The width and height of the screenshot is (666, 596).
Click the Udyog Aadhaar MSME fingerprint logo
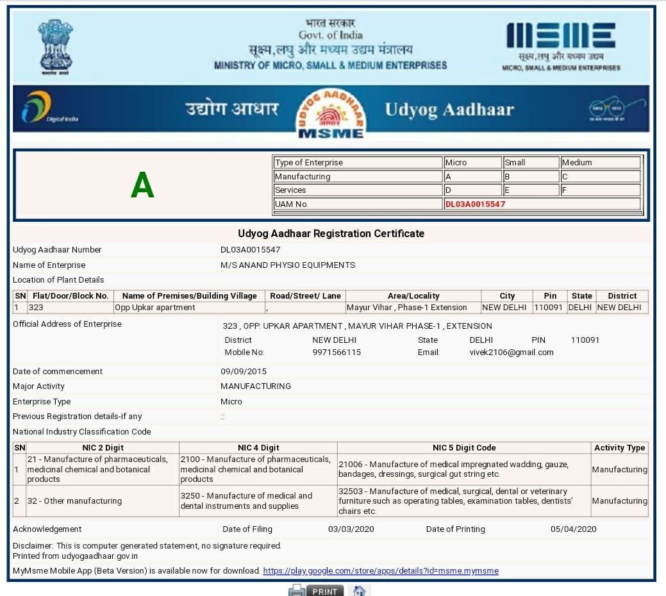(x=331, y=112)
